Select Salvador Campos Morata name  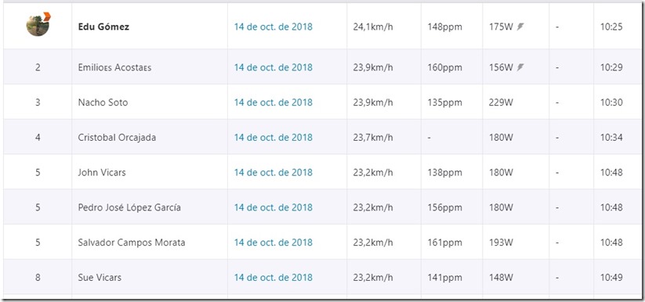coord(132,243)
